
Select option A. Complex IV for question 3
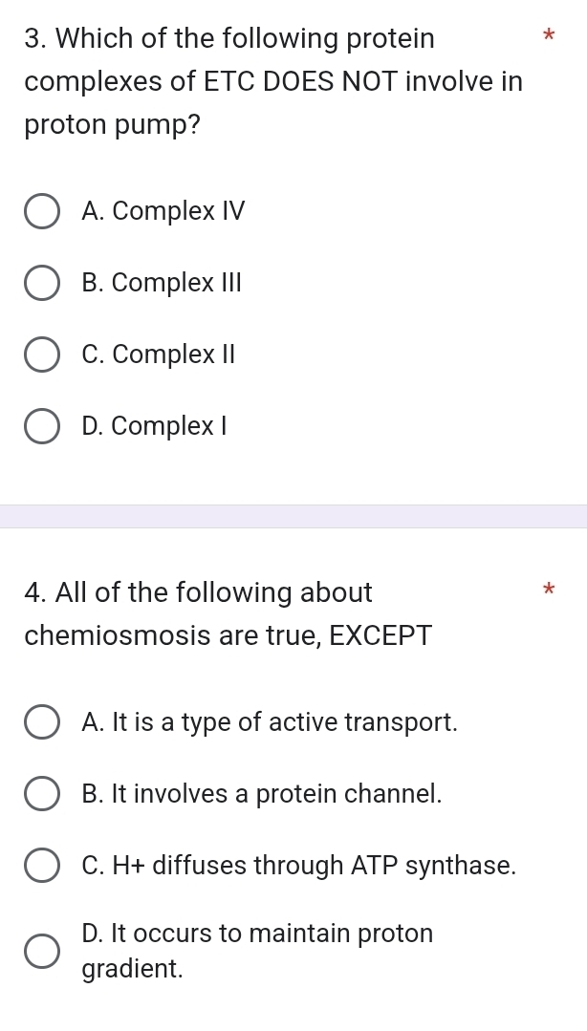(x=42, y=211)
